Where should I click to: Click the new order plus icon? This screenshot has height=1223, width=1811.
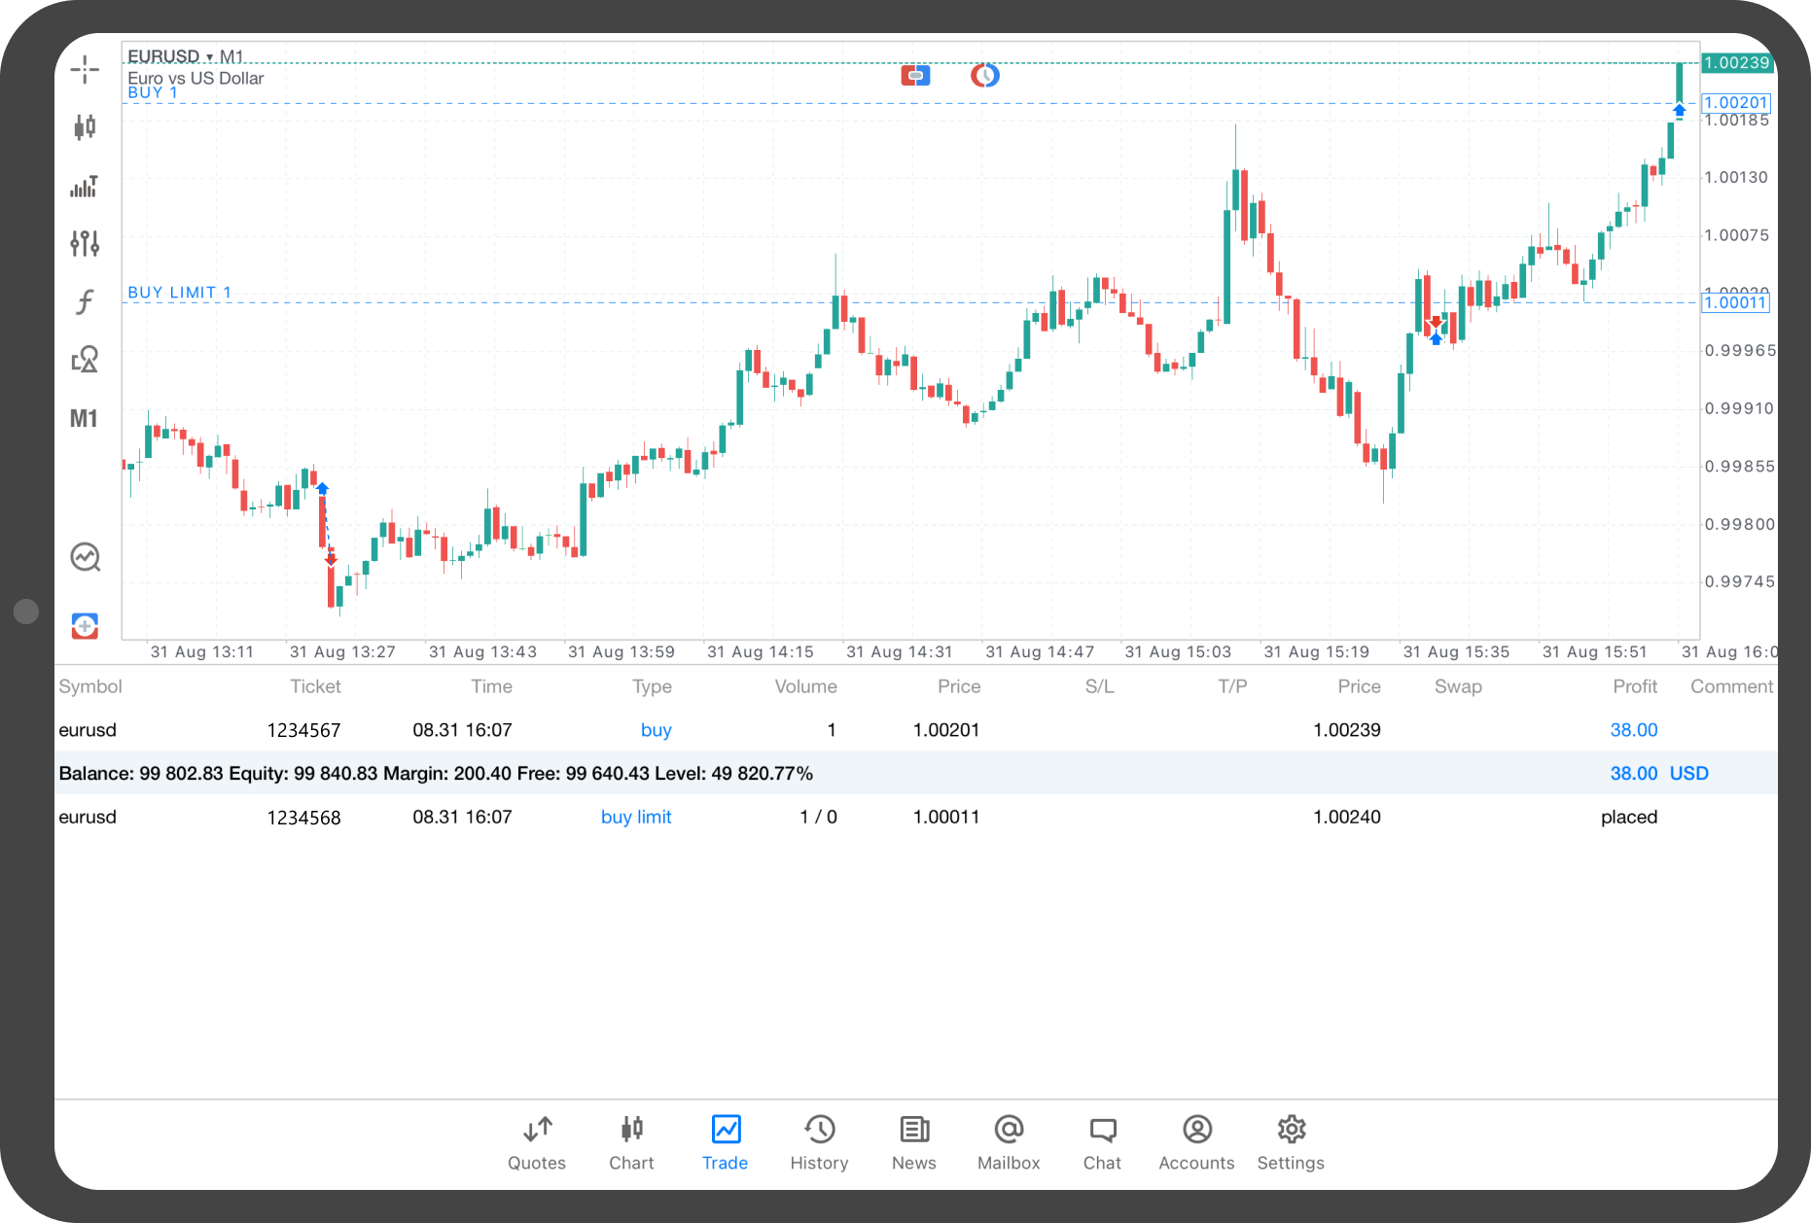[x=85, y=626]
